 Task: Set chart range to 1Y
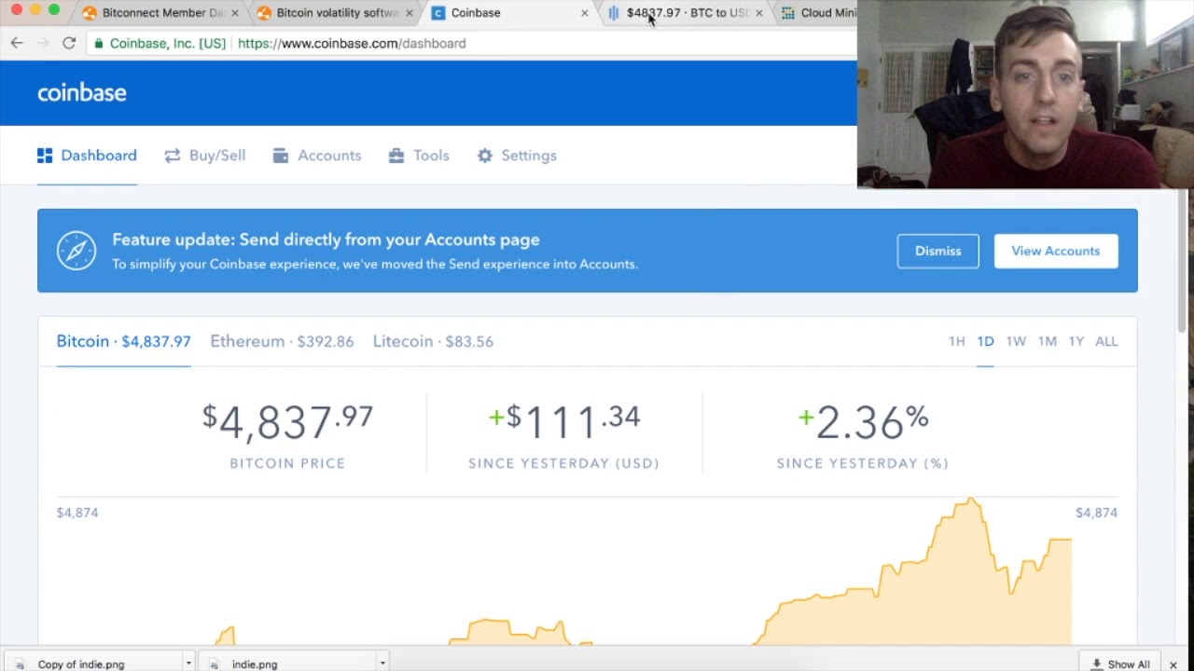(1076, 341)
